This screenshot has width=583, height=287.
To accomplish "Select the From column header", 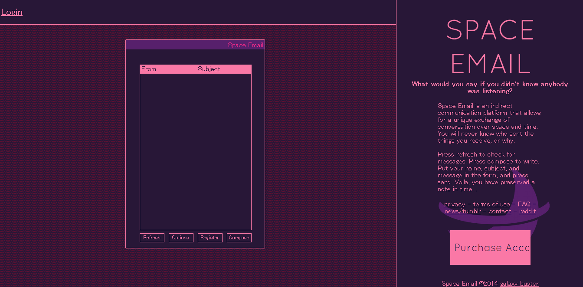I will point(149,68).
